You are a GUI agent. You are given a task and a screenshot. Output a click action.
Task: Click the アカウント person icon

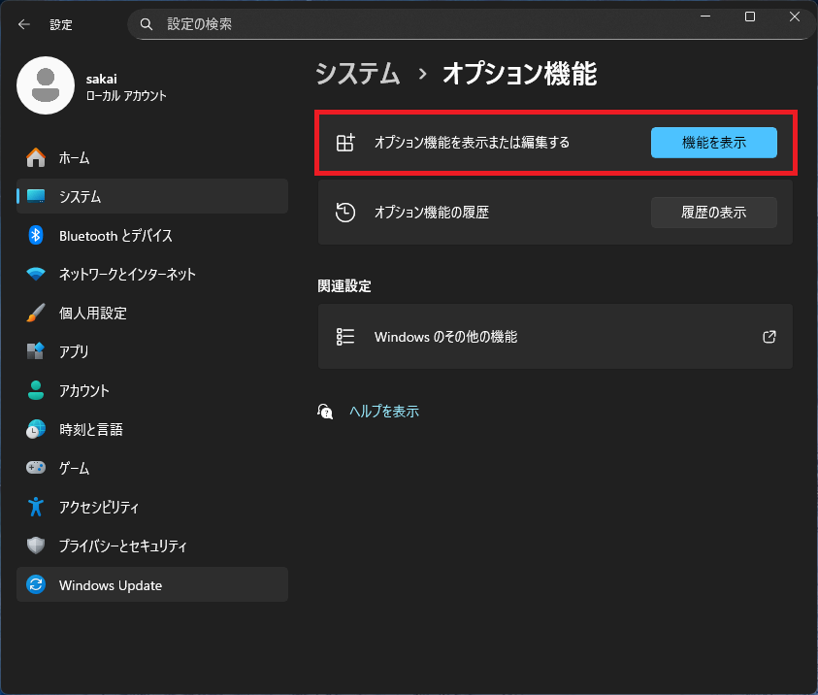[x=36, y=390]
